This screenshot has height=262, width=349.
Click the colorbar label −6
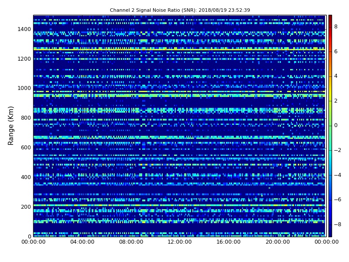[x=338, y=200]
